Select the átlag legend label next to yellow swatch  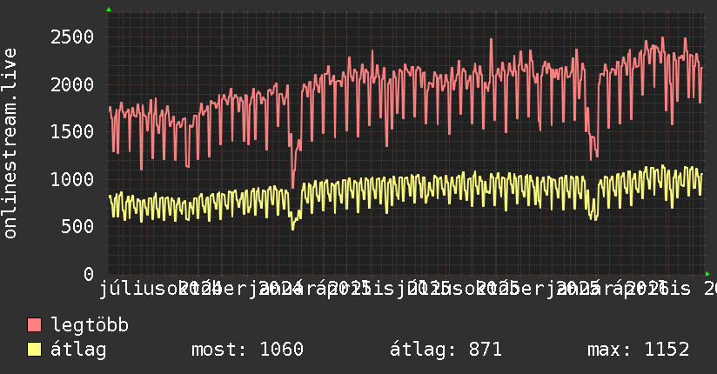[x=78, y=350]
